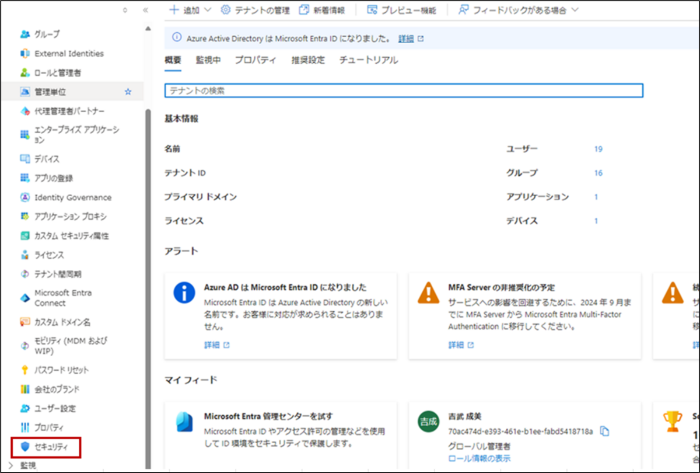Image resolution: width=700 pixels, height=473 pixels.
Task: Switch to the 推奨設定 tab
Action: click(308, 60)
